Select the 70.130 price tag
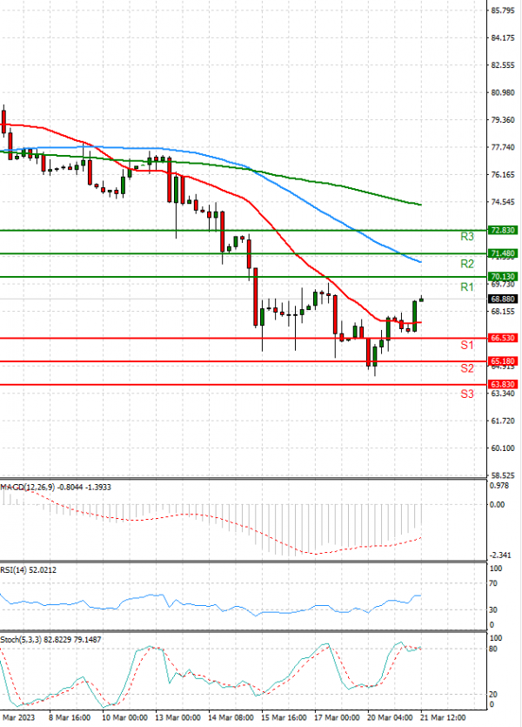Screen dimensions: 522x727 coord(504,277)
